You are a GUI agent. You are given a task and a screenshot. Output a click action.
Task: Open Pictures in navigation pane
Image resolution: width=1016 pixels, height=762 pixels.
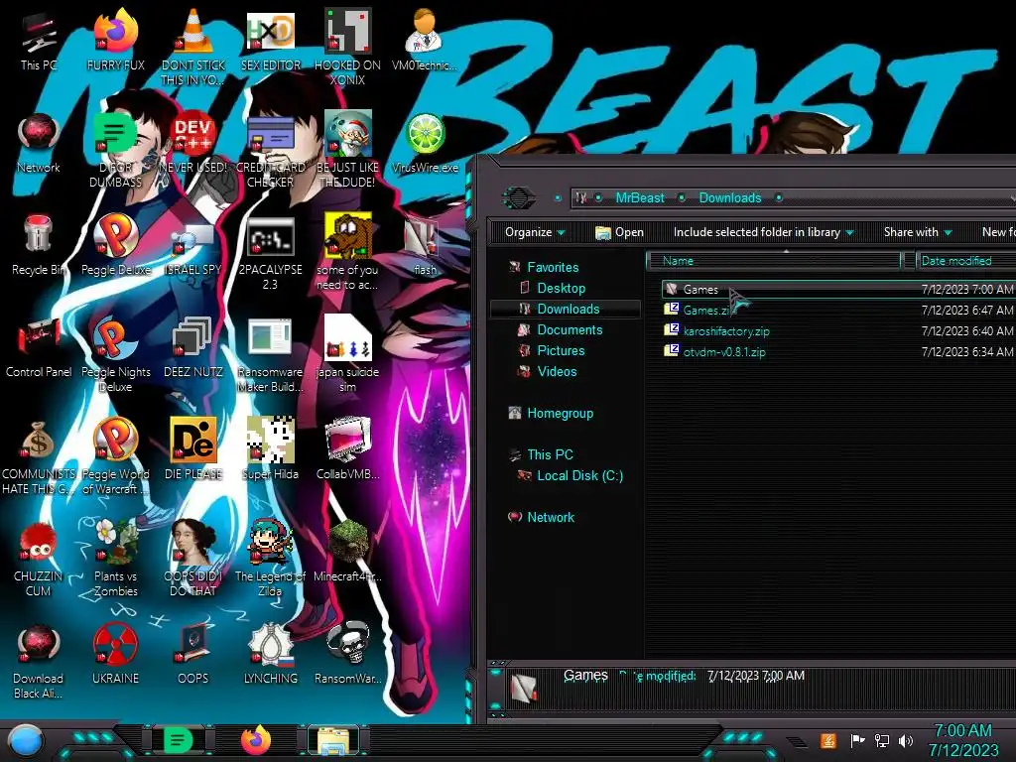point(561,350)
